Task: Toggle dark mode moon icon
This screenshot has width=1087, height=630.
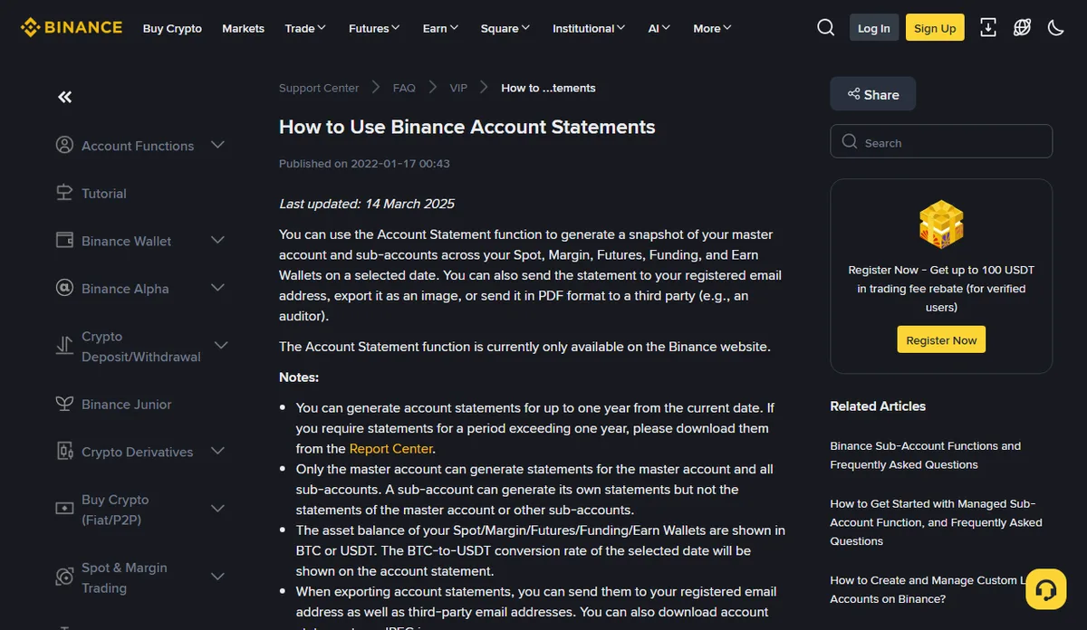Action: [1055, 28]
